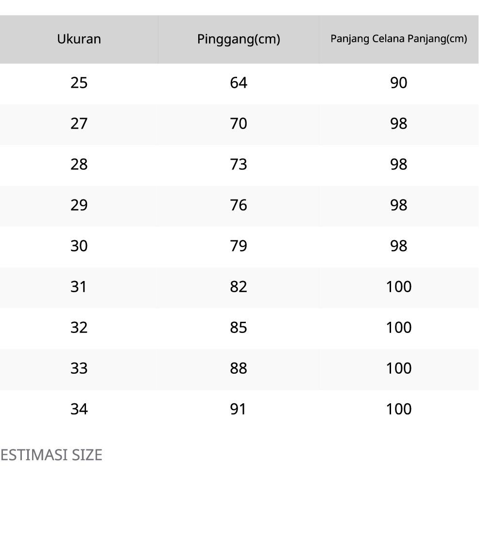The height and width of the screenshot is (546, 479).
Task: Click the 82 waist measurement
Action: pos(239,287)
